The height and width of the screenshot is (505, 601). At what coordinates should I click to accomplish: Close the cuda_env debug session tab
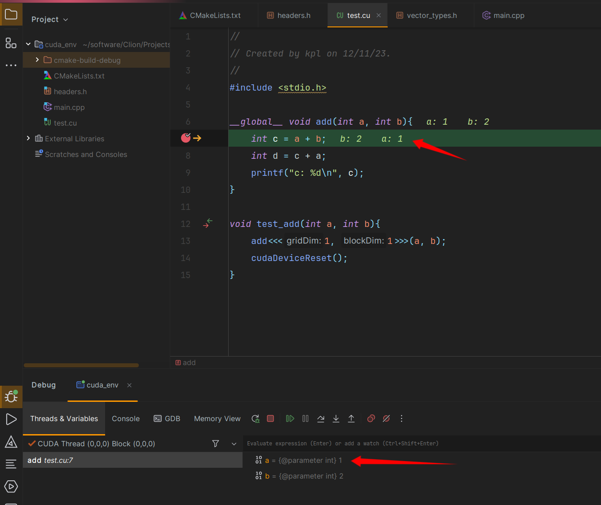click(x=129, y=385)
